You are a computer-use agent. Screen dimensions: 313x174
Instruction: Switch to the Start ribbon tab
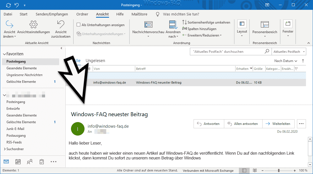pos(24,14)
